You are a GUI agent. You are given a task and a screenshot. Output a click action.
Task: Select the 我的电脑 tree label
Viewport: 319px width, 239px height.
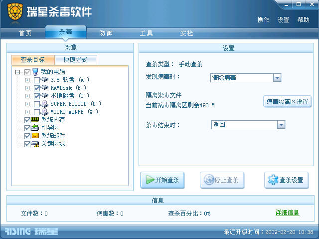click(x=53, y=72)
